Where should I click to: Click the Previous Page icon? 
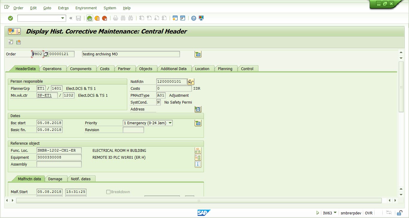coord(149,18)
